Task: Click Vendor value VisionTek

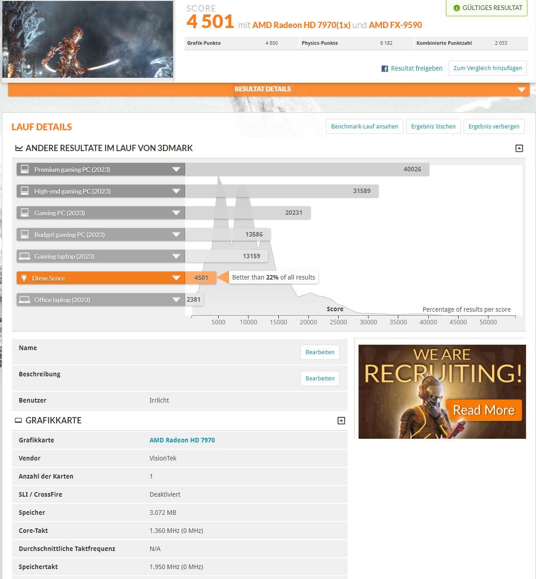Action: point(163,458)
